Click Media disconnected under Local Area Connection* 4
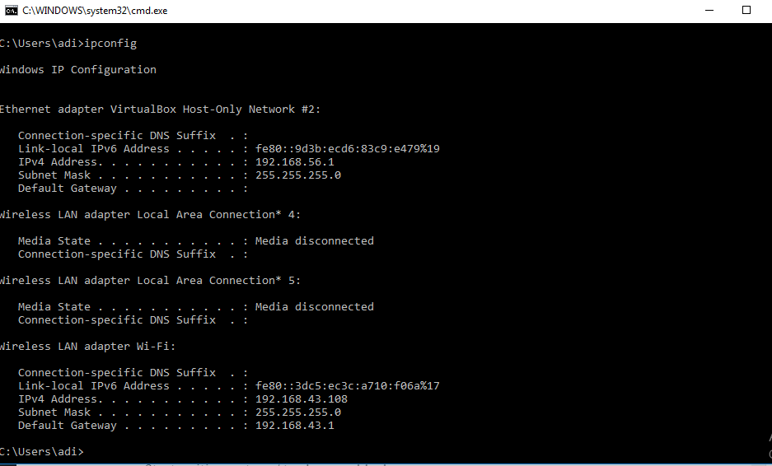 click(314, 241)
